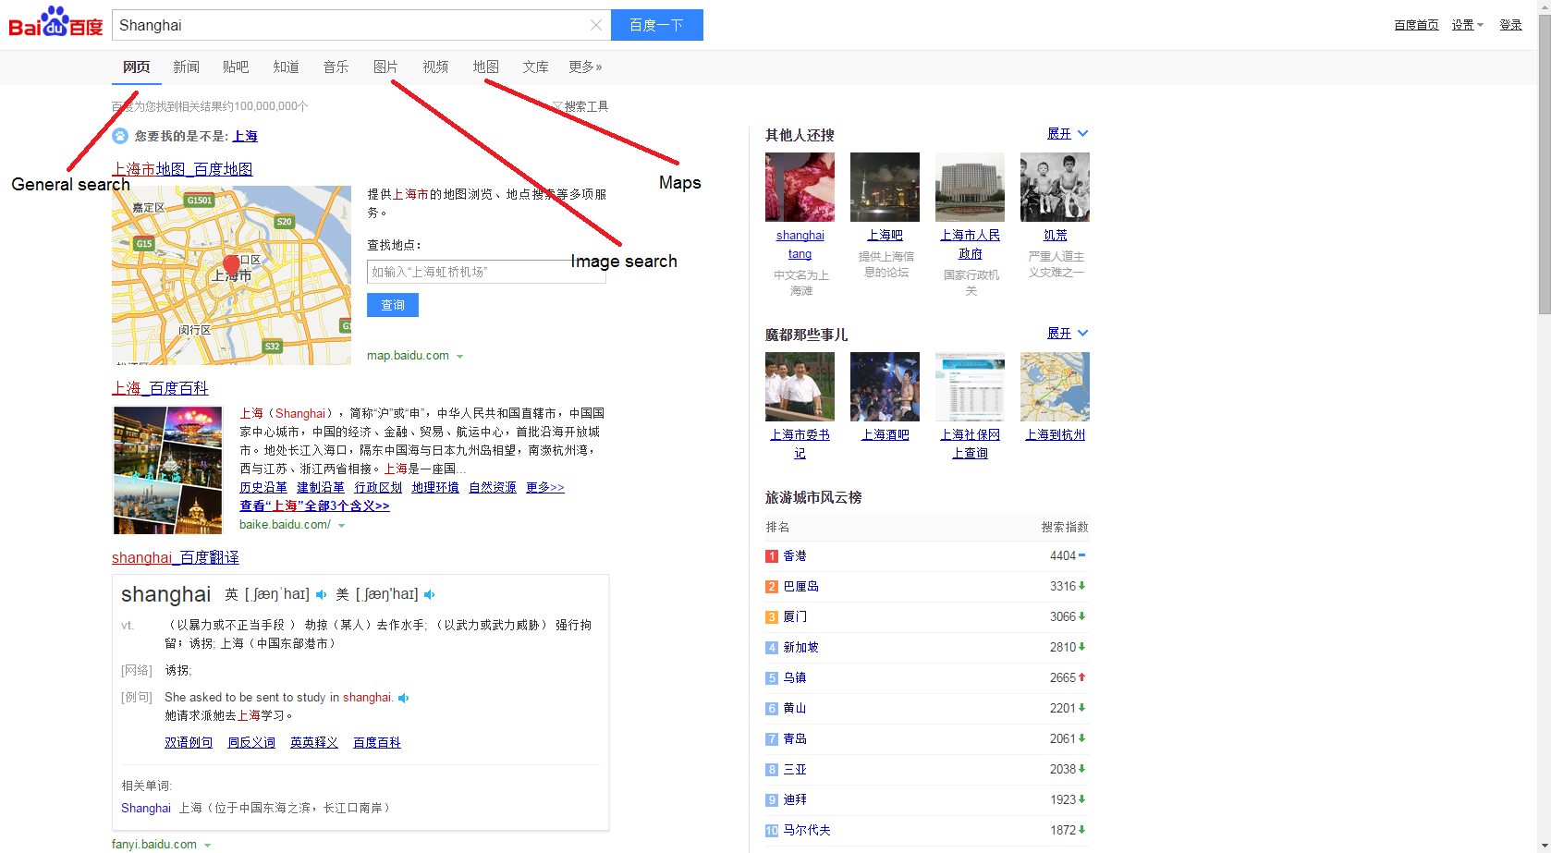
Task: Open 查看"上海"全部3个含义>> link
Action: [x=314, y=506]
